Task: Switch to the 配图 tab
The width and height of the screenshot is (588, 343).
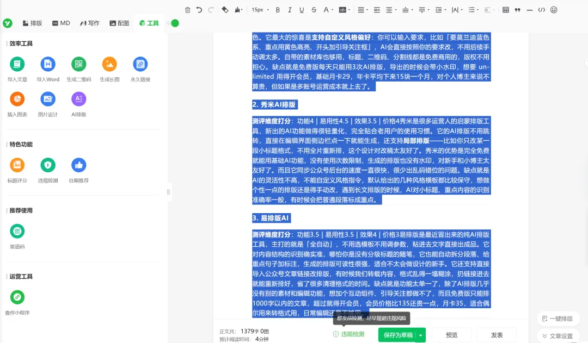Action: [119, 23]
